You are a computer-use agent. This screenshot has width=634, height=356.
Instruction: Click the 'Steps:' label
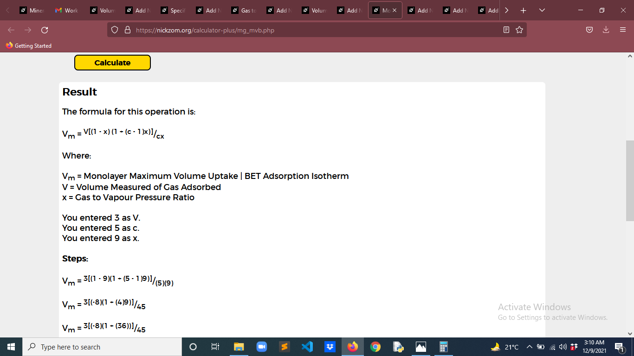[75, 259]
